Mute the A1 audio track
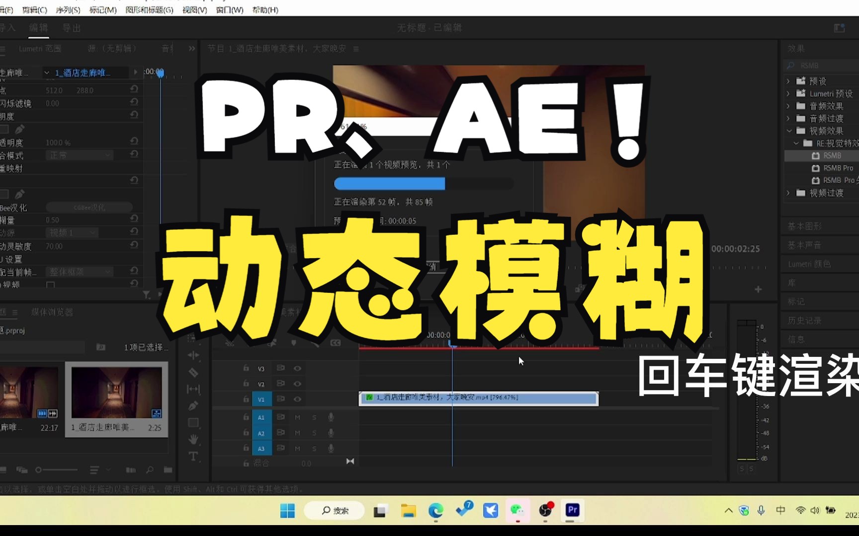Screen dimensions: 859x536 coord(297,417)
